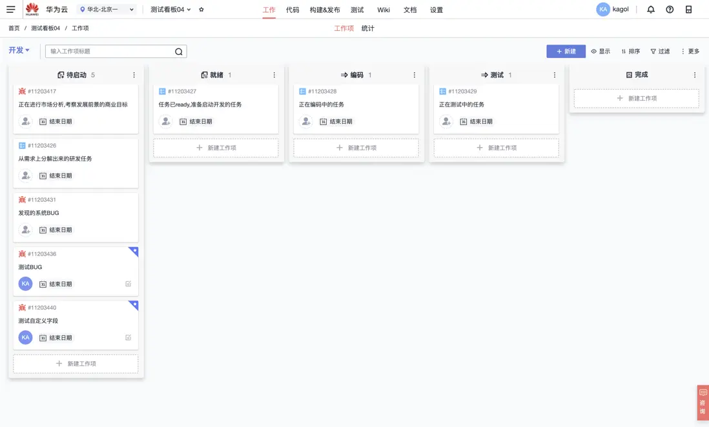The width and height of the screenshot is (709, 427).
Task: Assign owner on card #11203431
Action: [x=25, y=230]
